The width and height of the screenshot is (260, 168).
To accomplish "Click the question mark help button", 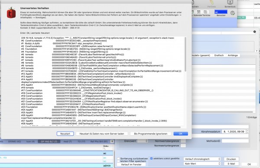I will coord(257,51).
